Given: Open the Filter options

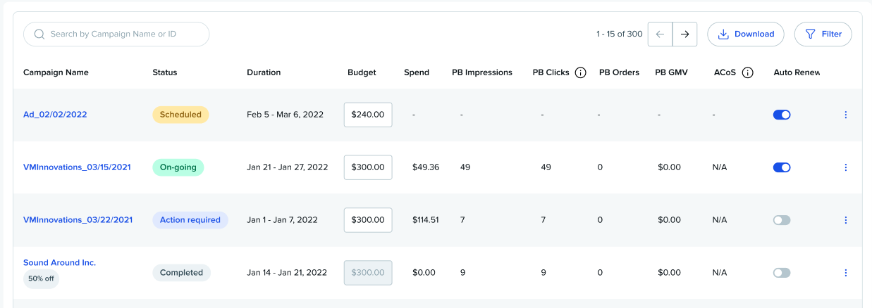Looking at the screenshot, I should click(823, 34).
